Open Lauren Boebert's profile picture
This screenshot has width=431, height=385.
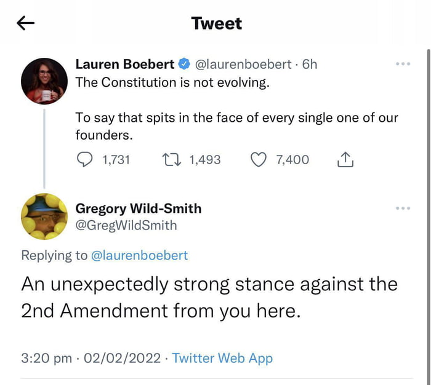[x=44, y=82]
